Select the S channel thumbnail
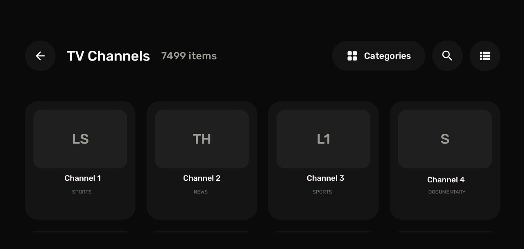This screenshot has width=524, height=249. click(445, 139)
